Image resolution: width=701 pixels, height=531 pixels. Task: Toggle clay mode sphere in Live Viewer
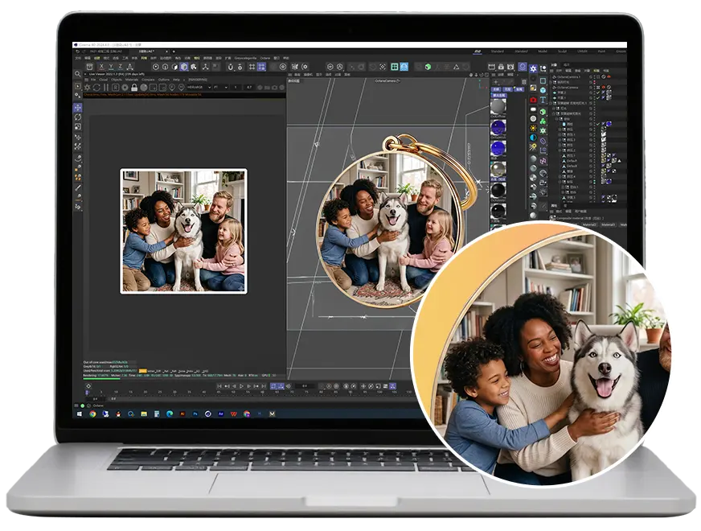click(144, 88)
